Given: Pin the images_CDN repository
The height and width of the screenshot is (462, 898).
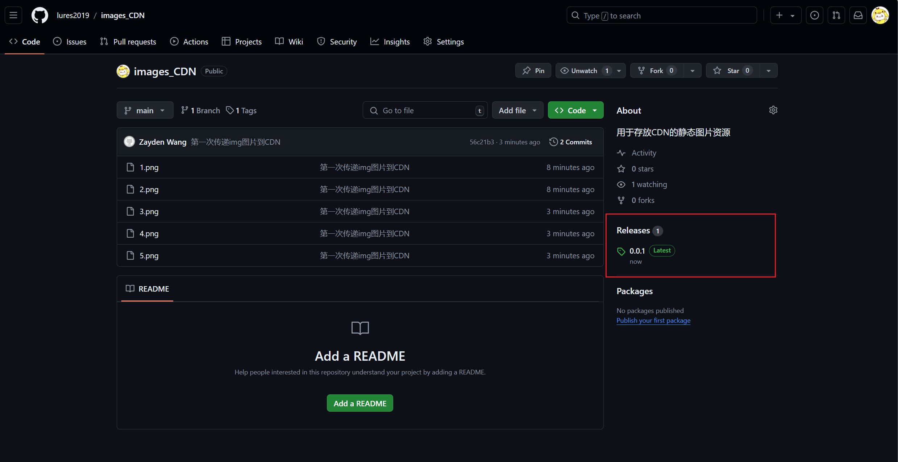Looking at the screenshot, I should point(533,71).
